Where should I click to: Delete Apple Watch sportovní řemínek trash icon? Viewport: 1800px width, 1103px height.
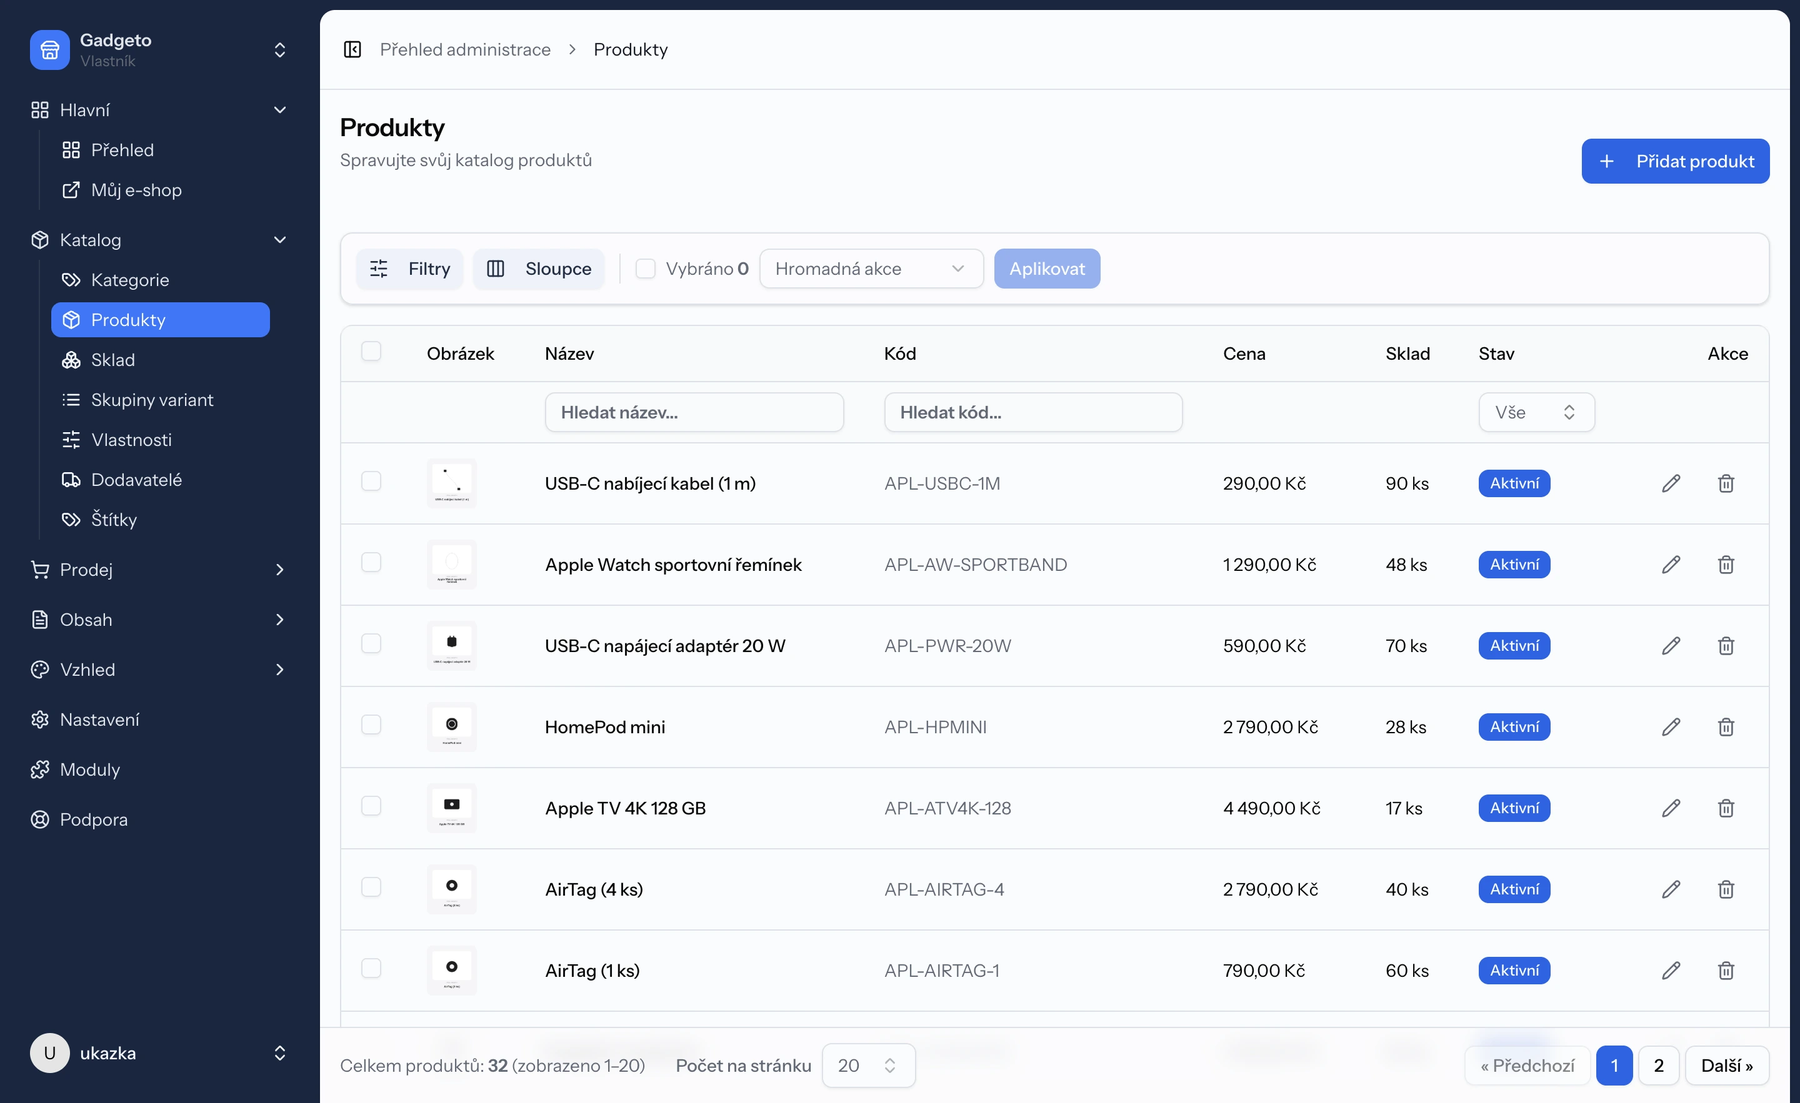[x=1726, y=564]
